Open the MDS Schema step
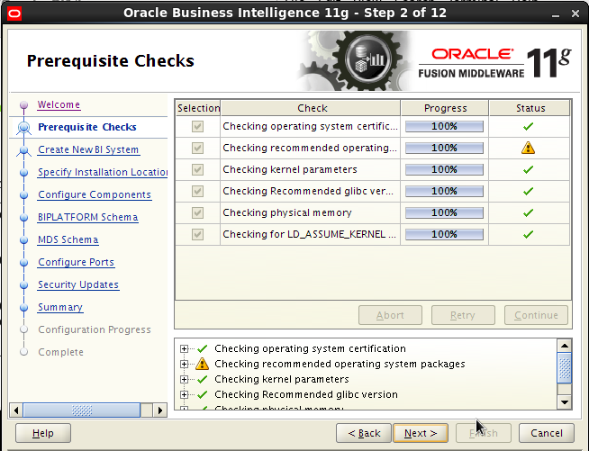Viewport: 589px width, 451px height. click(68, 240)
